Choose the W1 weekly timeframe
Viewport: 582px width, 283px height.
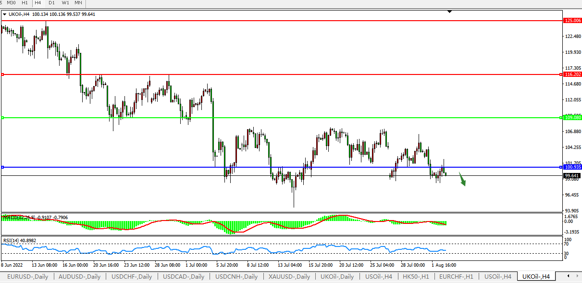point(65,3)
